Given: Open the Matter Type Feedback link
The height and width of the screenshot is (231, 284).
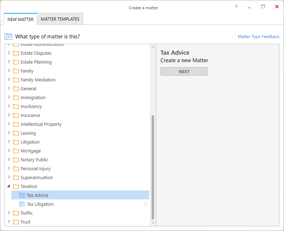Looking at the screenshot, I should (x=258, y=37).
